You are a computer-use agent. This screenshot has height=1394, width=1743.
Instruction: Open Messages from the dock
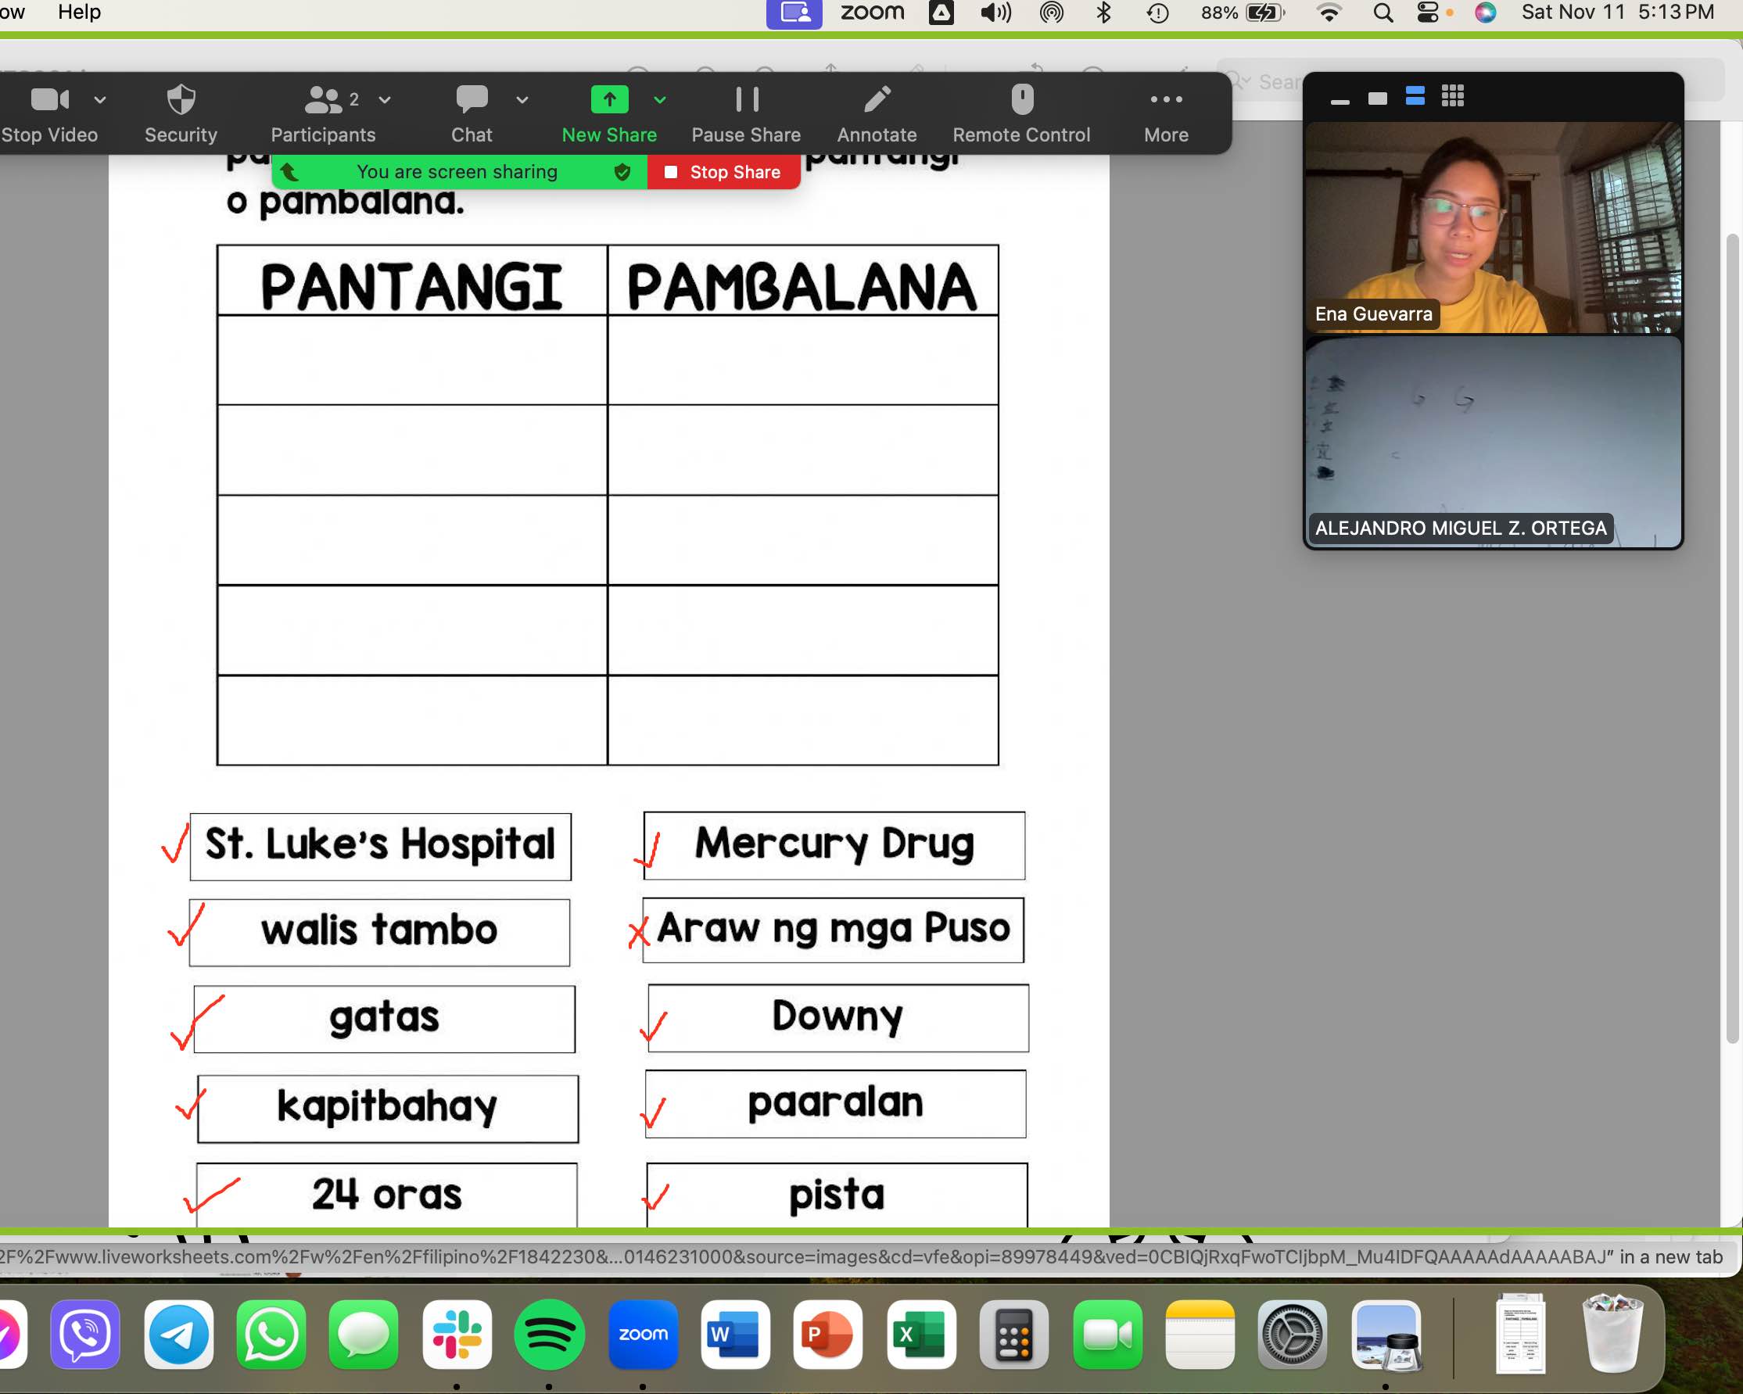click(364, 1335)
